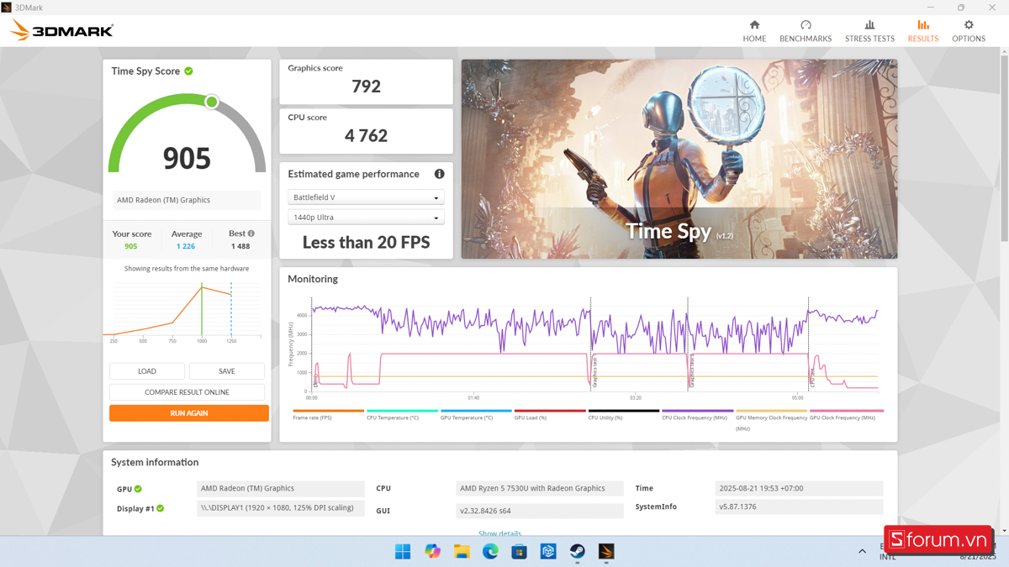Open the Battlefield V game dropdown
This screenshot has height=567, width=1009.
pyautogui.click(x=366, y=197)
